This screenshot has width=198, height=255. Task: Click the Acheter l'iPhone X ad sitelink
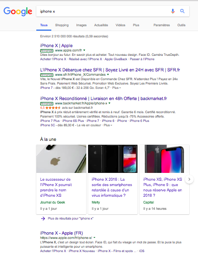coord(53,59)
